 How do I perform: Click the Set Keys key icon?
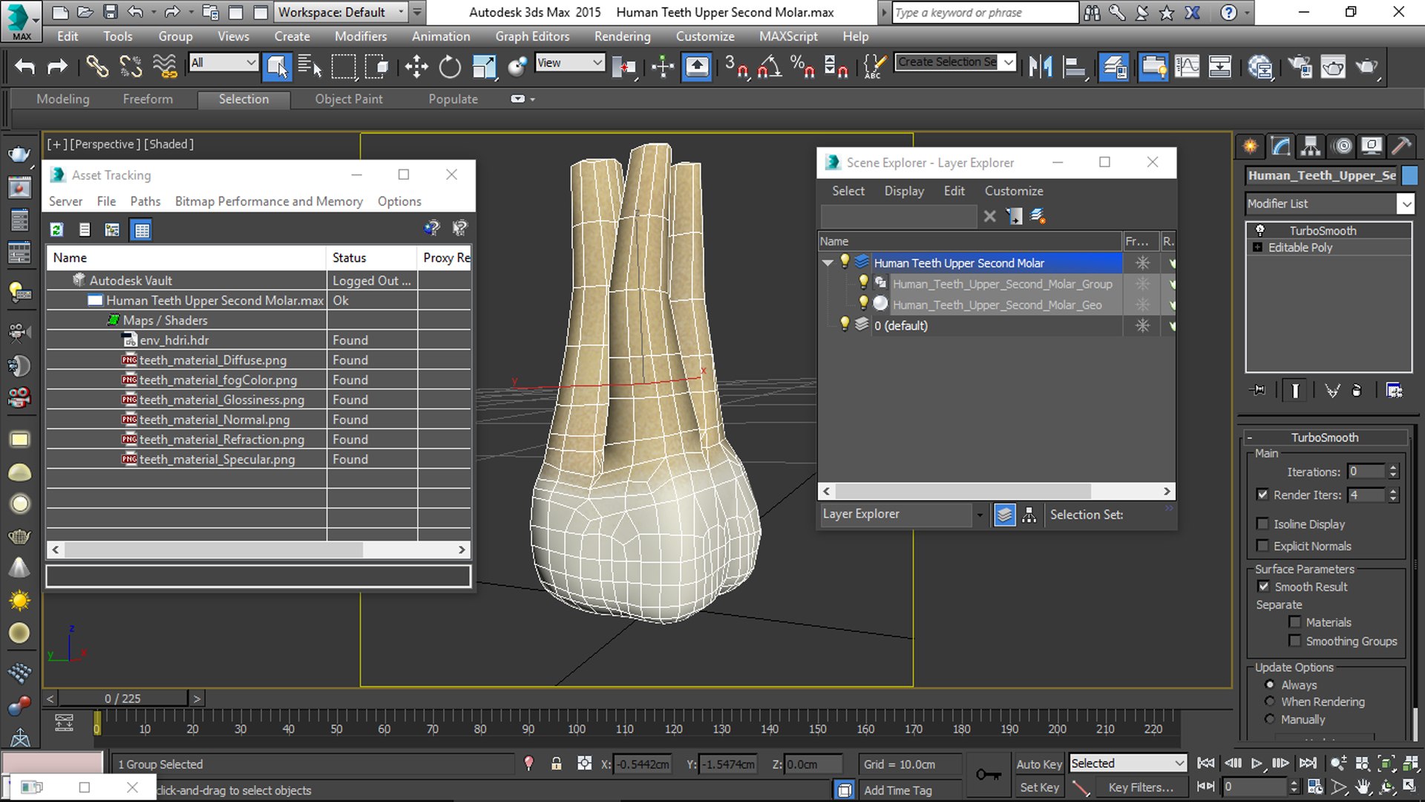click(x=988, y=775)
